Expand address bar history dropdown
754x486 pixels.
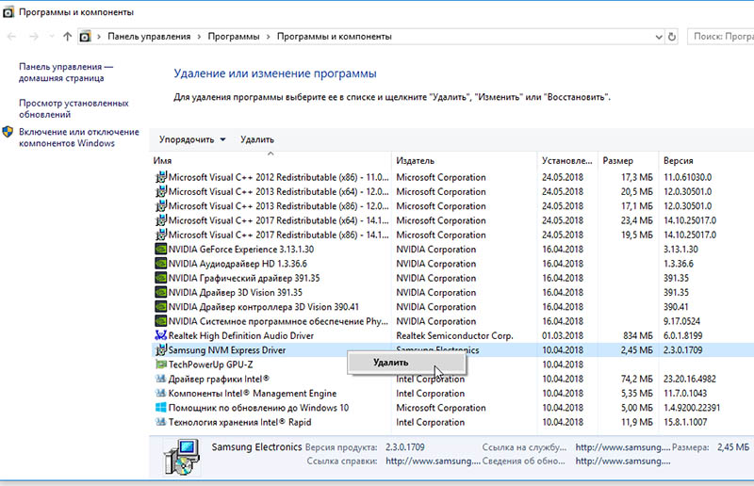tap(659, 37)
